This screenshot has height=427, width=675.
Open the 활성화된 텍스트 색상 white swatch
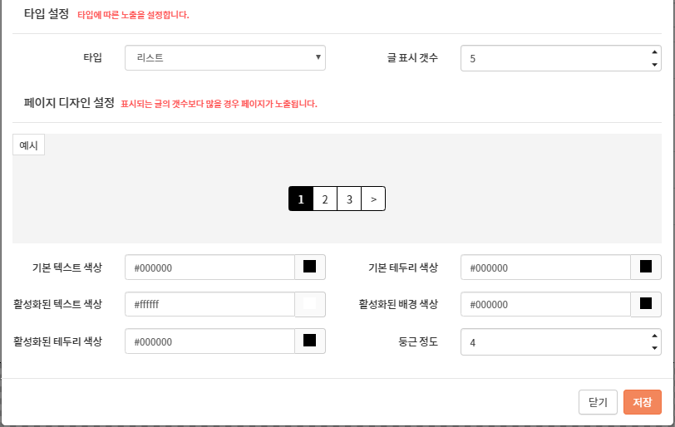pyautogui.click(x=310, y=304)
